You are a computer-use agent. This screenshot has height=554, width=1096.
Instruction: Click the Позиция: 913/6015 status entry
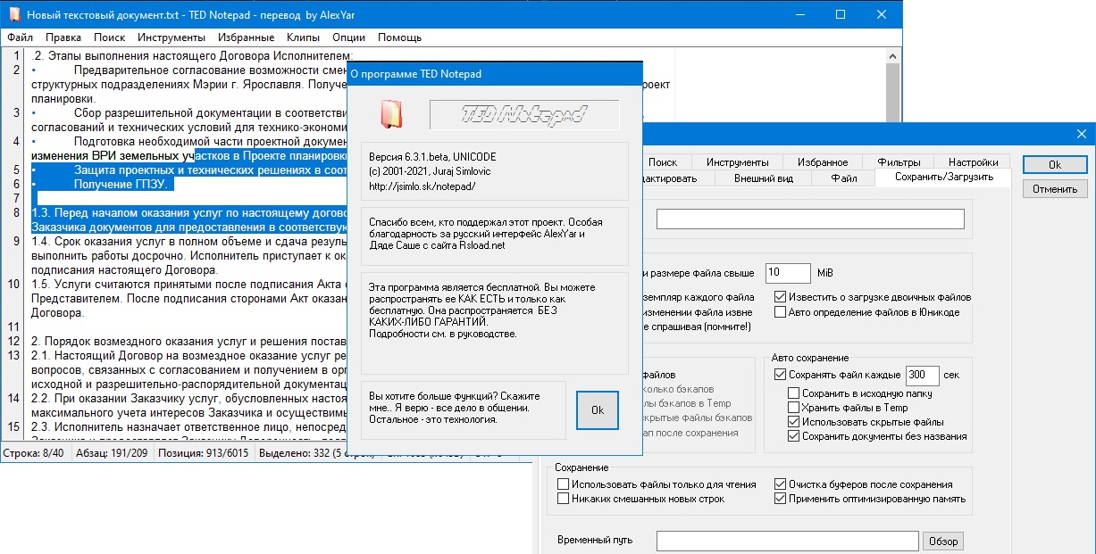tap(204, 454)
